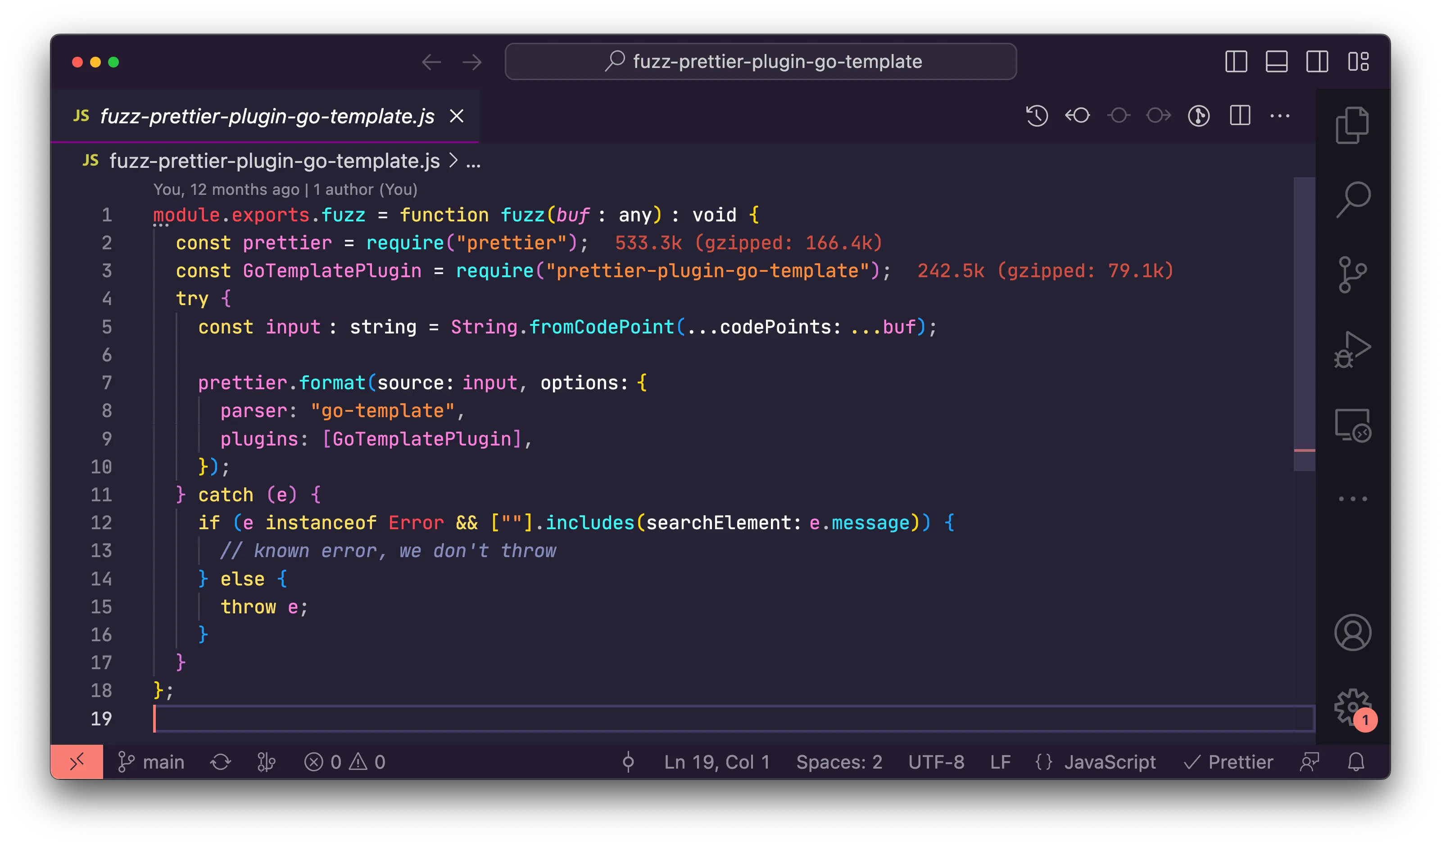Toggle the primary side bar layout button

[1236, 62]
